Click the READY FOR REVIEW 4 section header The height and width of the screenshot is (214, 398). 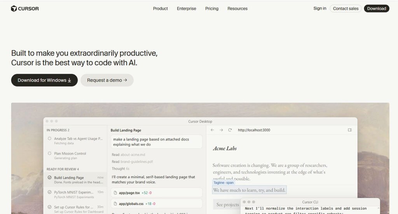coord(63,169)
